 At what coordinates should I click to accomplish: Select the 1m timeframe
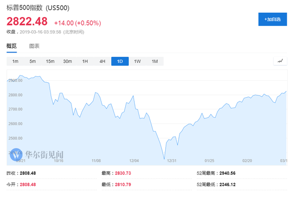pyautogui.click(x=15, y=61)
